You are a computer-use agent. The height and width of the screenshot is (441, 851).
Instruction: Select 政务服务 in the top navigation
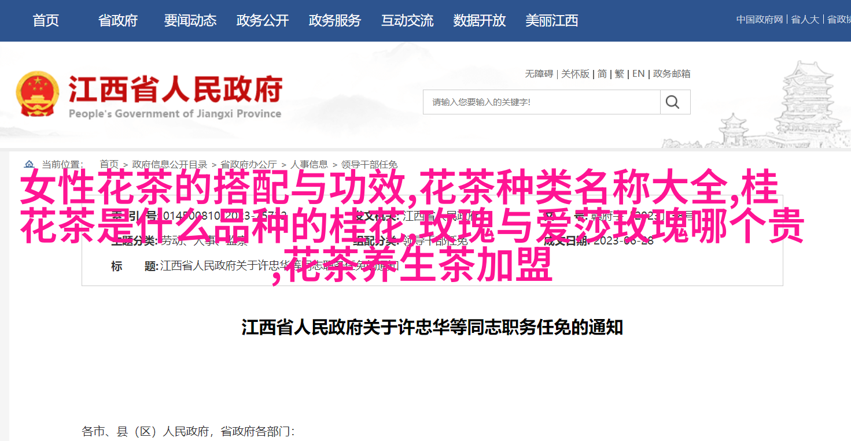335,21
